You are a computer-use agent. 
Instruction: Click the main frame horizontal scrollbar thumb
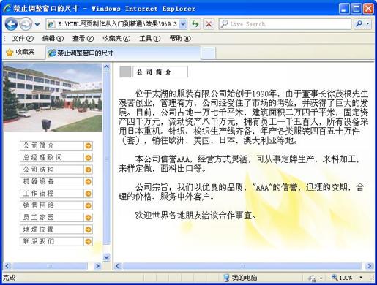pos(242,266)
